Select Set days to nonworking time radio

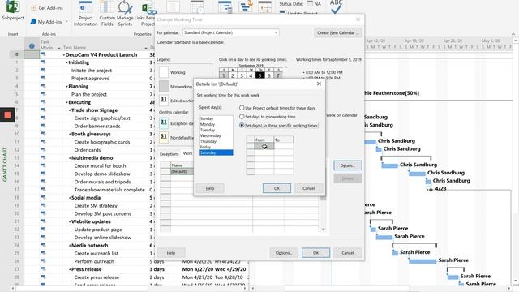pos(242,117)
